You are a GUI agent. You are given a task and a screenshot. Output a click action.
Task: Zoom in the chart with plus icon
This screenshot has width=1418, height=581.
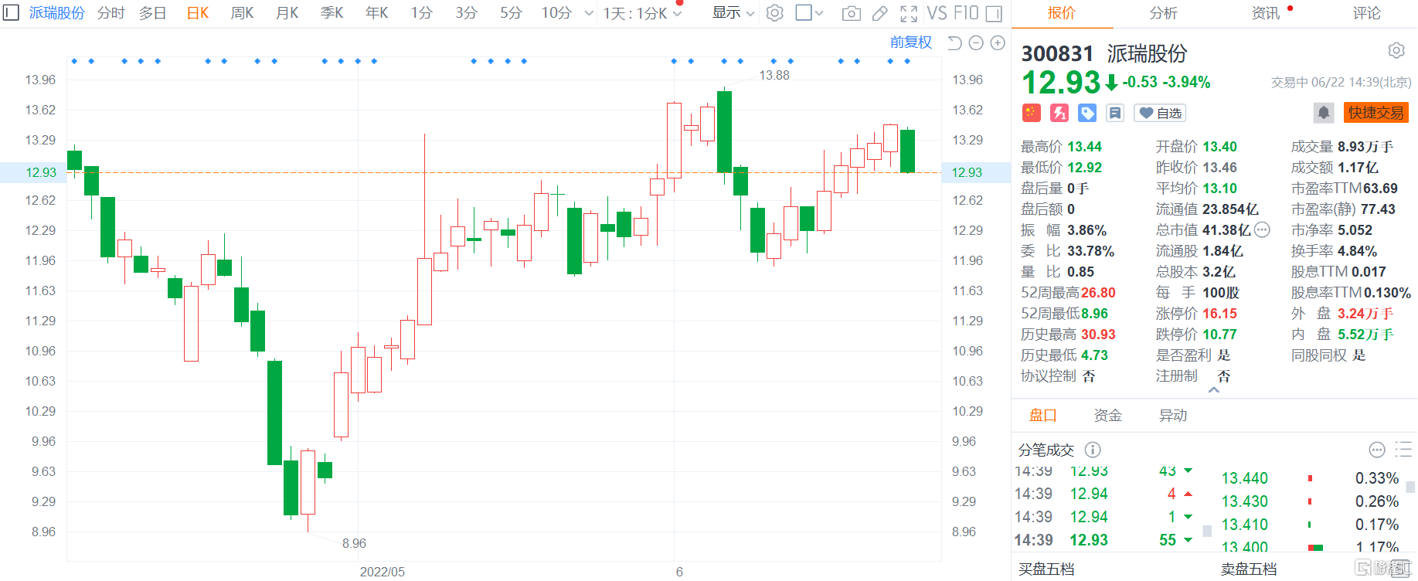tap(998, 43)
